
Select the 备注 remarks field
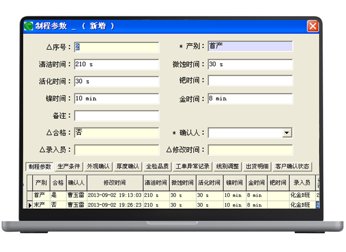coord(116,116)
